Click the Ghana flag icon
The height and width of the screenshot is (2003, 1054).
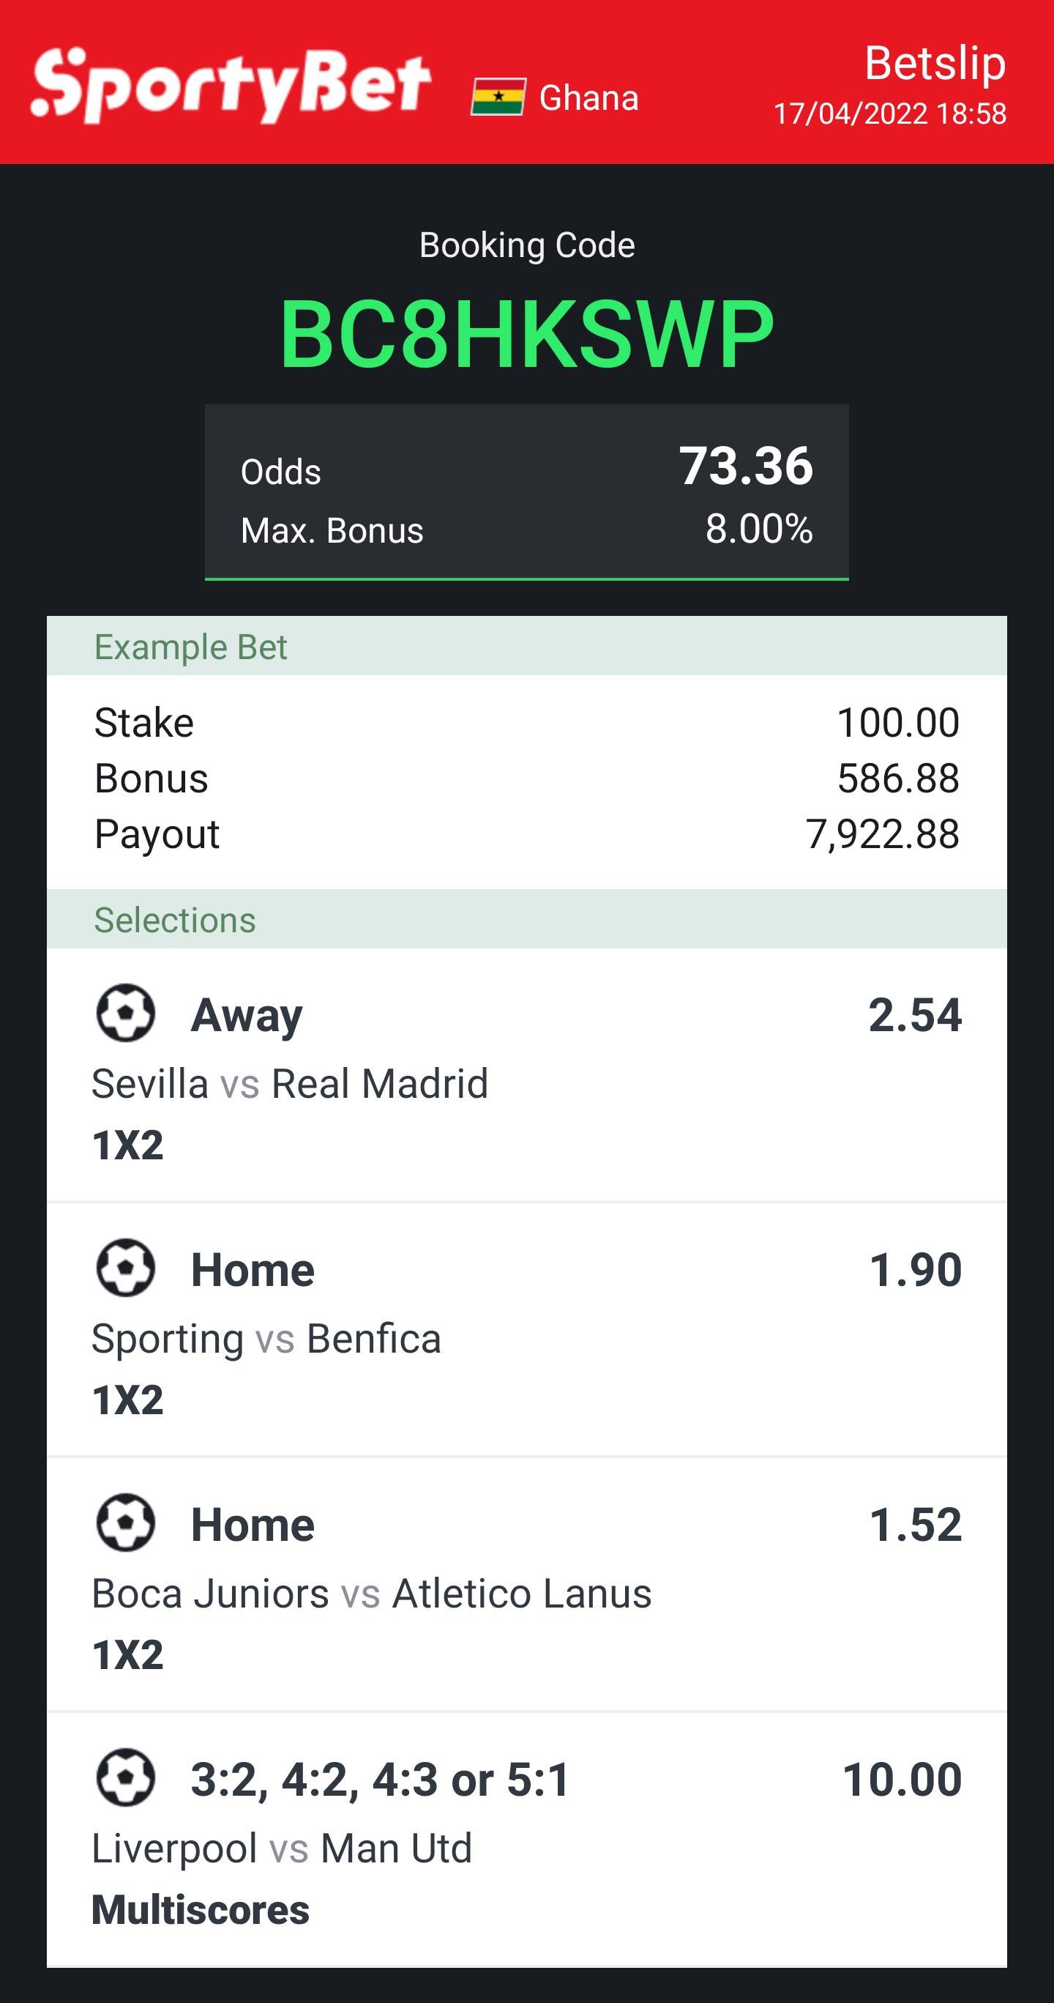(x=498, y=97)
